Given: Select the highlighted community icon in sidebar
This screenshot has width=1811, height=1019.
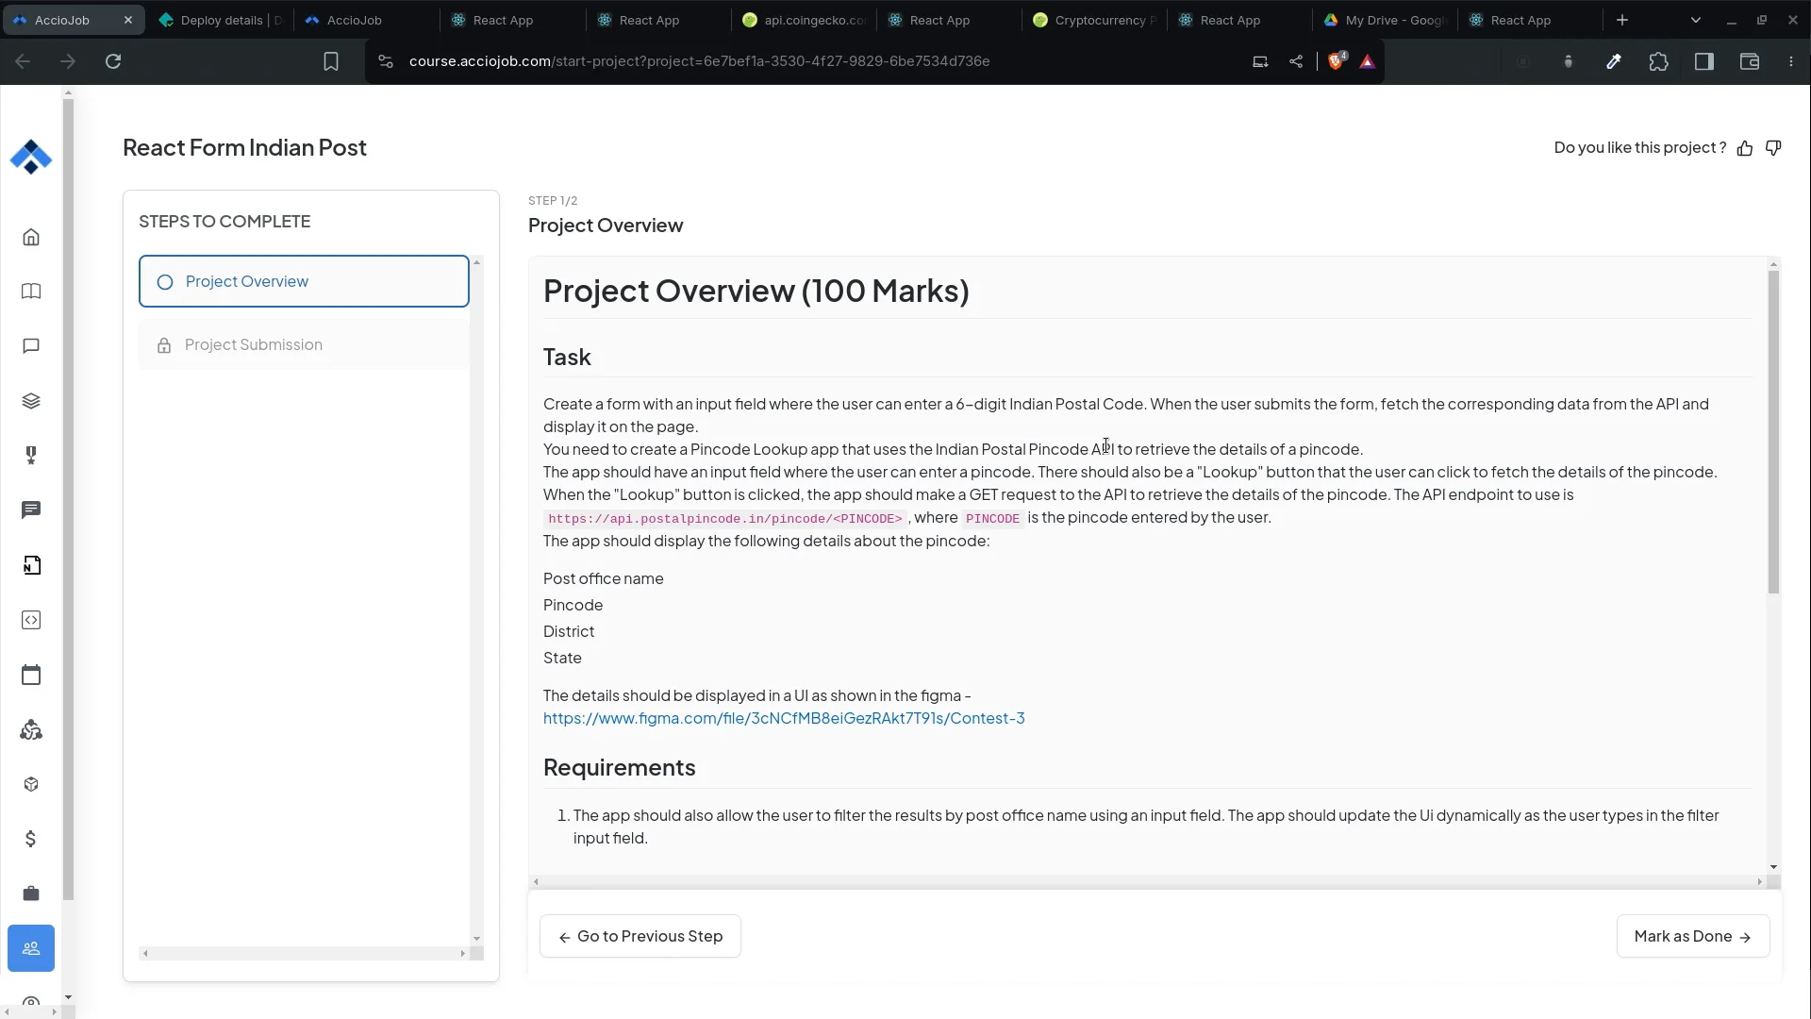Looking at the screenshot, I should click(31, 948).
